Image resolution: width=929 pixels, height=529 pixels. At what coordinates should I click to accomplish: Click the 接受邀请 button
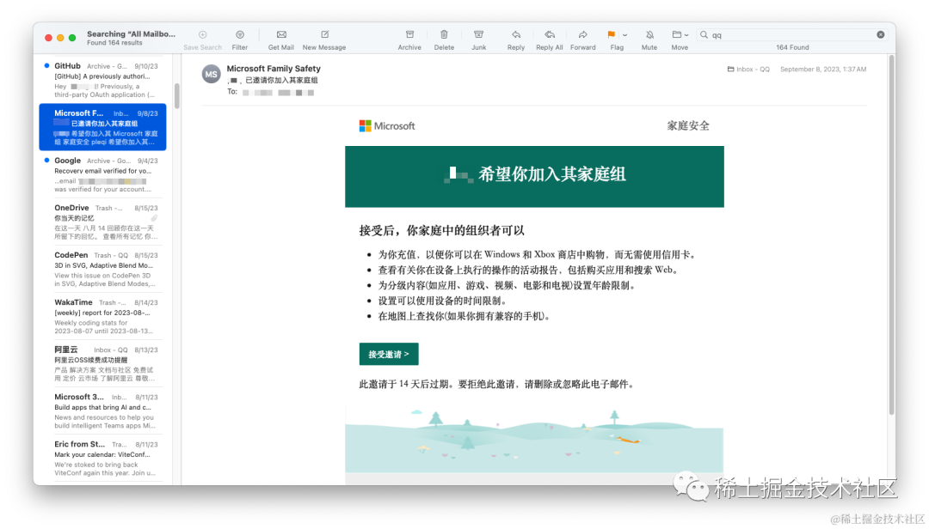[x=389, y=354]
